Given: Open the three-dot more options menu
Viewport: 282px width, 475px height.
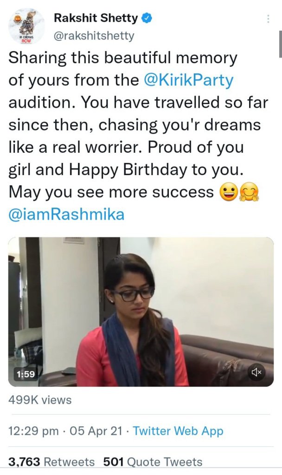Looking at the screenshot, I should coord(268,19).
